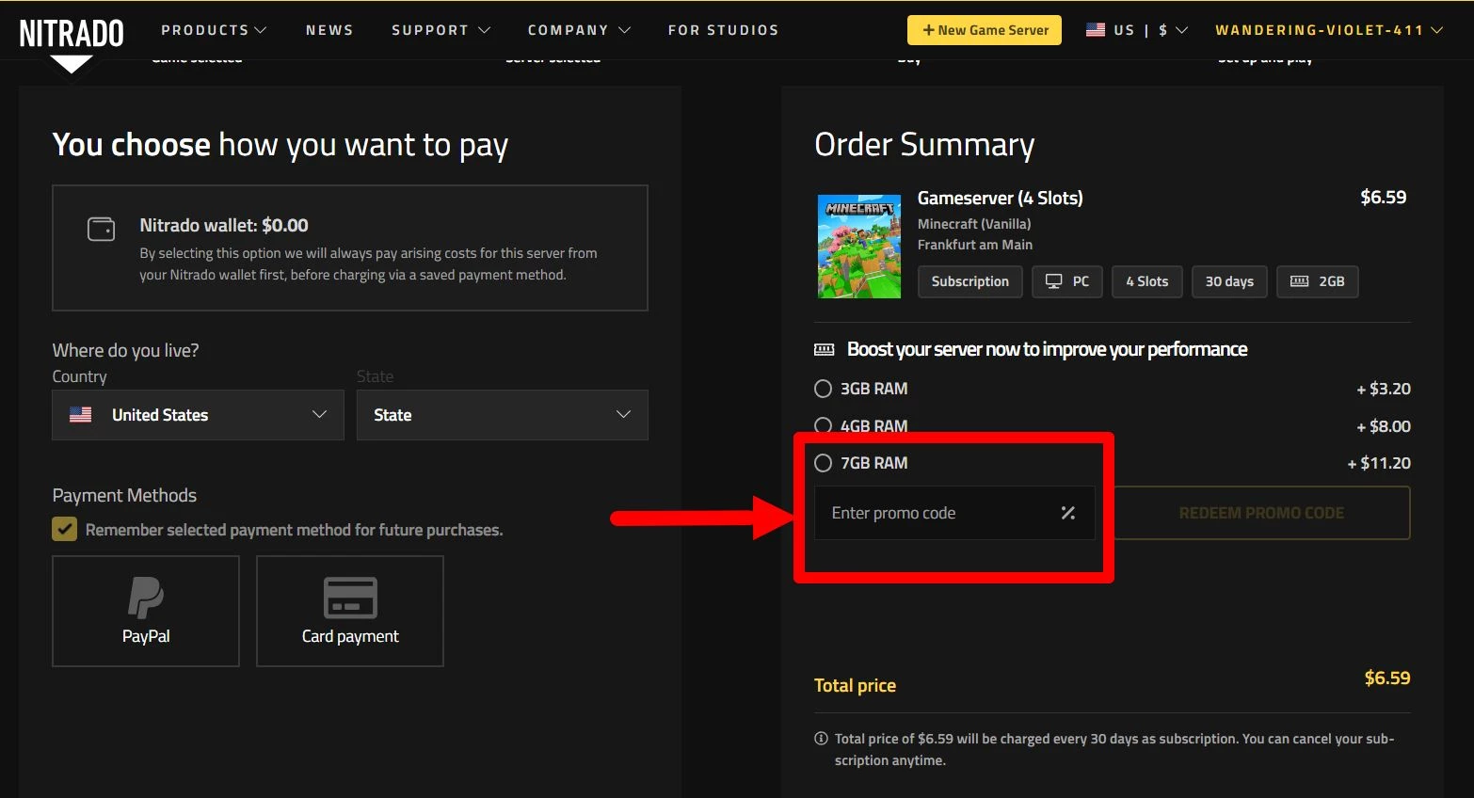The image size is (1474, 798).
Task: Click the +$11.20 price text
Action: pyautogui.click(x=1379, y=463)
